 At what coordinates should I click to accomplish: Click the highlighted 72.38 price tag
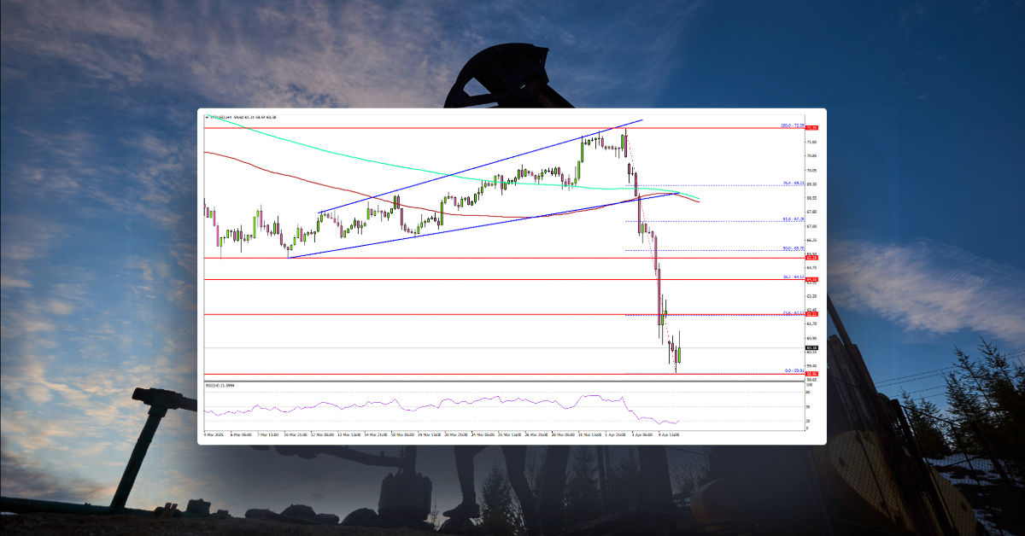(x=811, y=128)
